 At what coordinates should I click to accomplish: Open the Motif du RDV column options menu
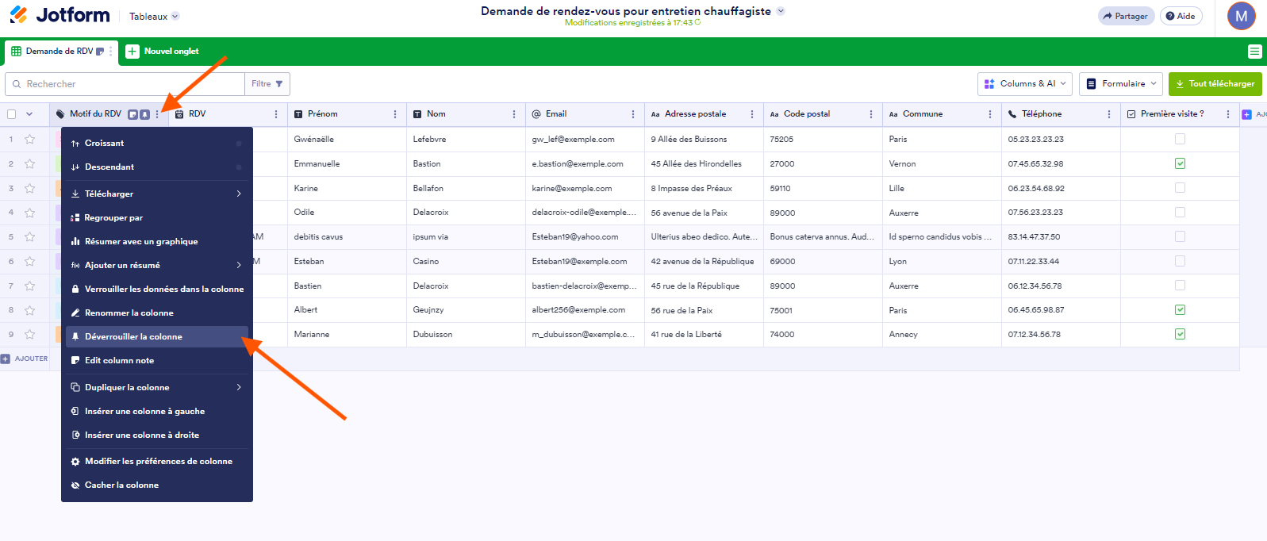pyautogui.click(x=157, y=114)
